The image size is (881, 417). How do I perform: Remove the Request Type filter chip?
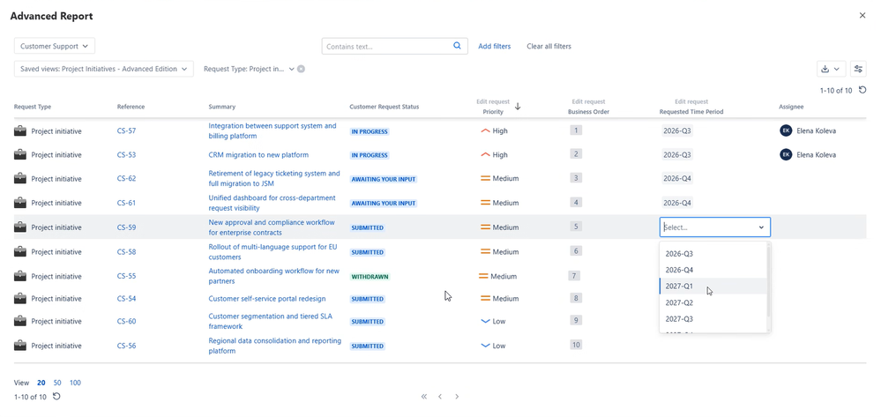301,69
